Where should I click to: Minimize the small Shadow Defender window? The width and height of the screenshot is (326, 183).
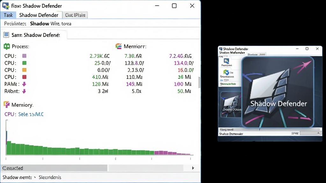[297, 49]
